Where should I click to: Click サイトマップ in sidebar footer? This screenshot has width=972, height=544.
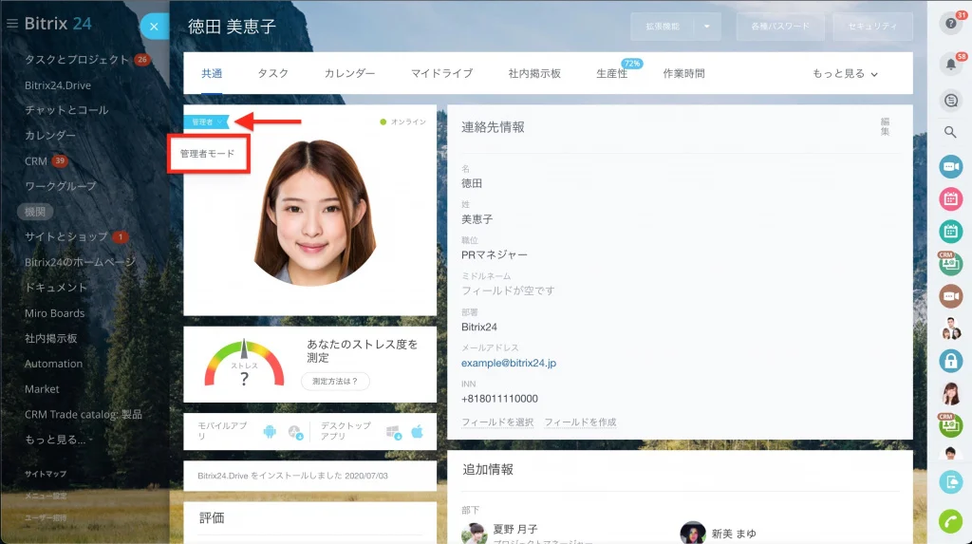[46, 474]
